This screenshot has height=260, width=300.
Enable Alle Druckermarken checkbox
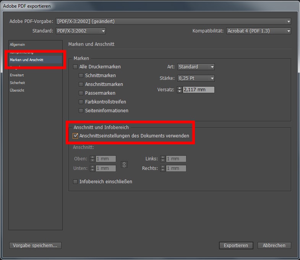click(x=75, y=67)
